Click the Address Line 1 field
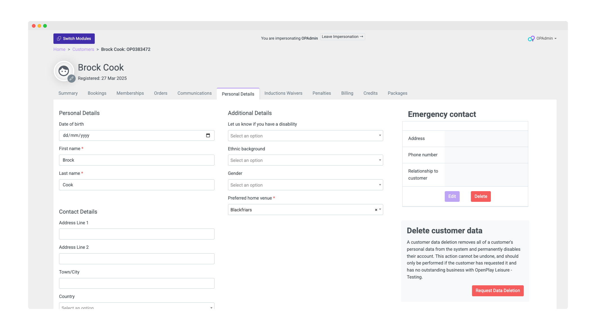 click(137, 234)
